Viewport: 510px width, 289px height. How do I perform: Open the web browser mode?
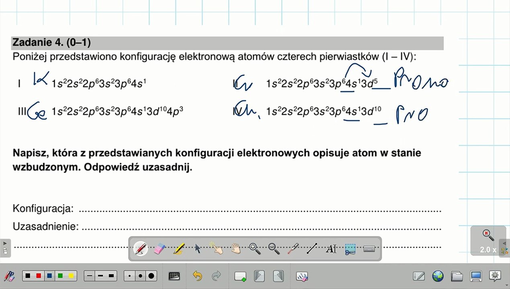[438, 276]
